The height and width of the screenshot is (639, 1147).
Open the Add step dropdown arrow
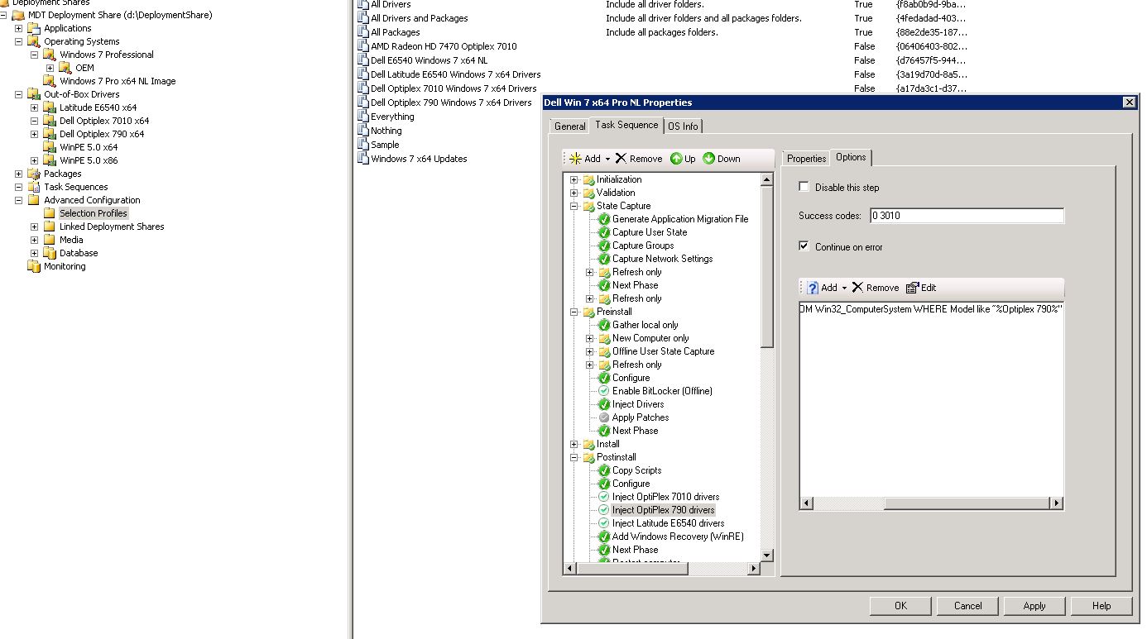click(x=607, y=159)
